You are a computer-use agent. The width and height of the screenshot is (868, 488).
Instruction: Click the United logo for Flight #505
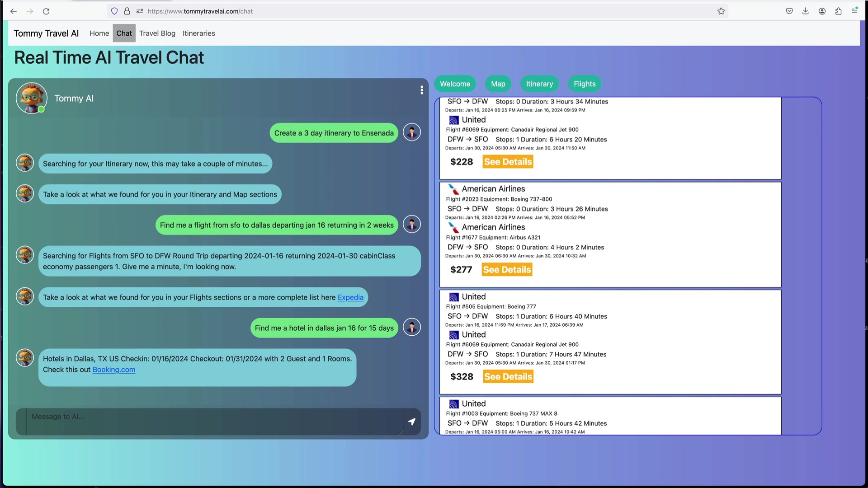pos(454,297)
